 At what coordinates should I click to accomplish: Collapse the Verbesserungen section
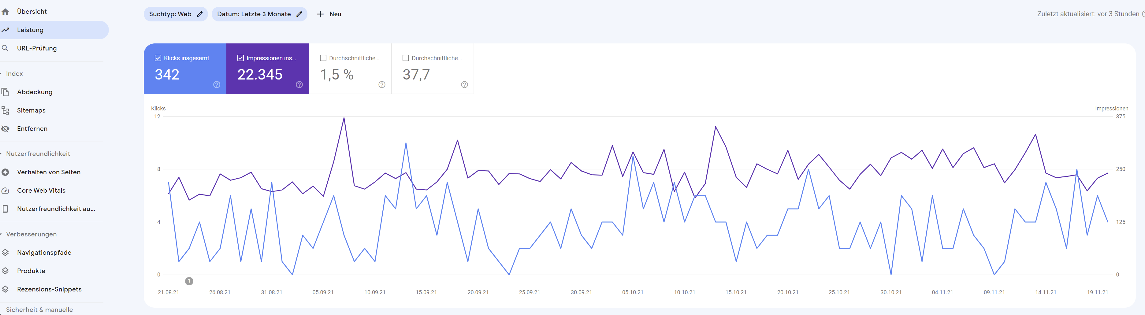pyautogui.click(x=2, y=234)
